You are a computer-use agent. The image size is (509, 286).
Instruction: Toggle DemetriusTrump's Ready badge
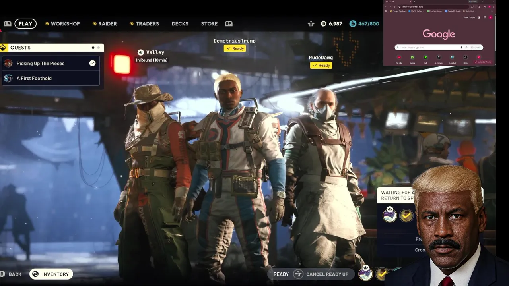[235, 48]
